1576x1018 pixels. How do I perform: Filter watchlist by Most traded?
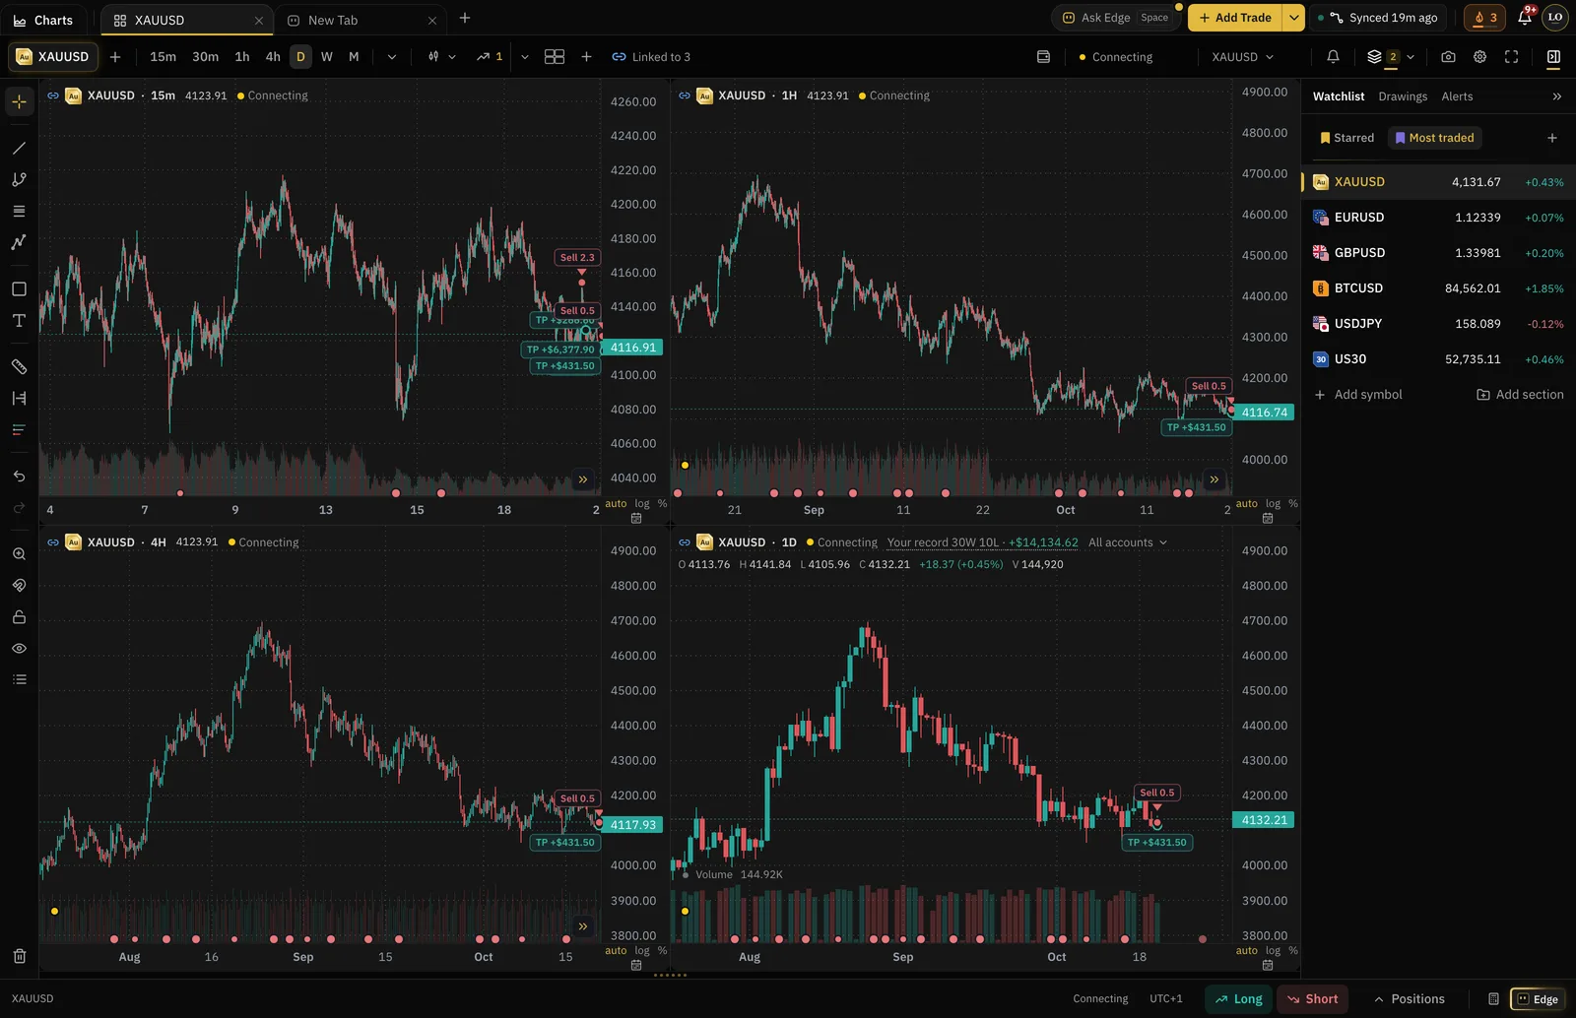point(1434,138)
